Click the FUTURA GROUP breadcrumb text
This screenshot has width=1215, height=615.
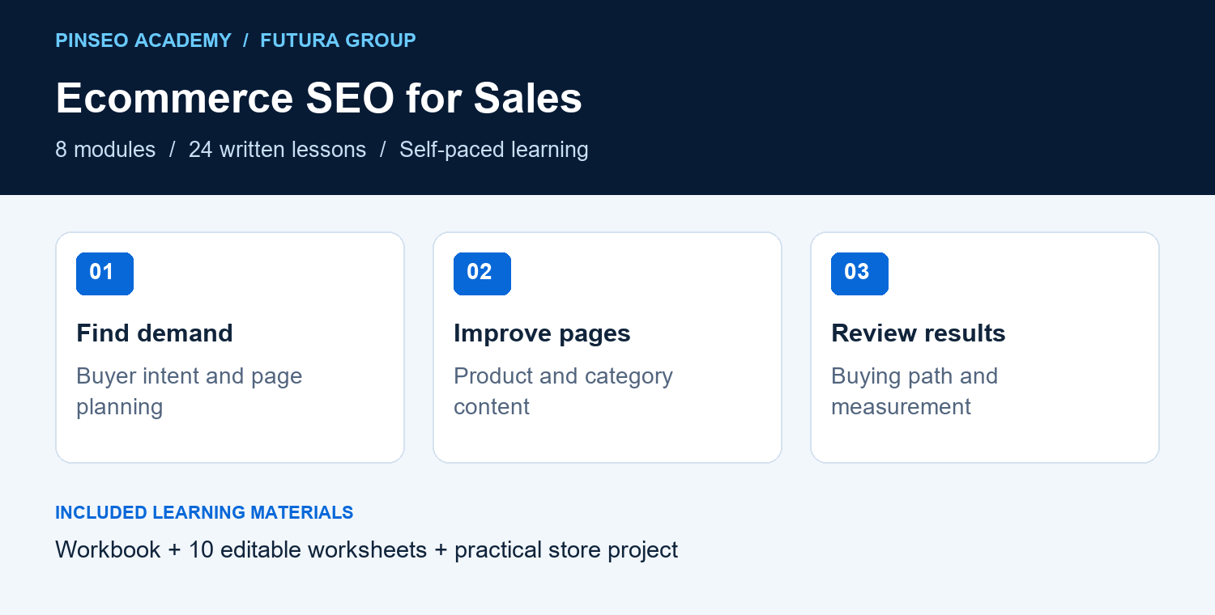[x=338, y=40]
